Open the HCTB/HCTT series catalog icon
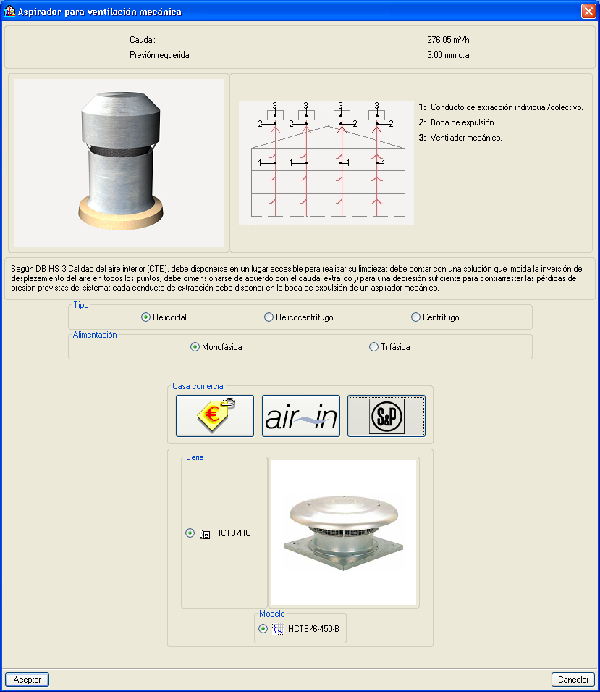 tap(205, 534)
